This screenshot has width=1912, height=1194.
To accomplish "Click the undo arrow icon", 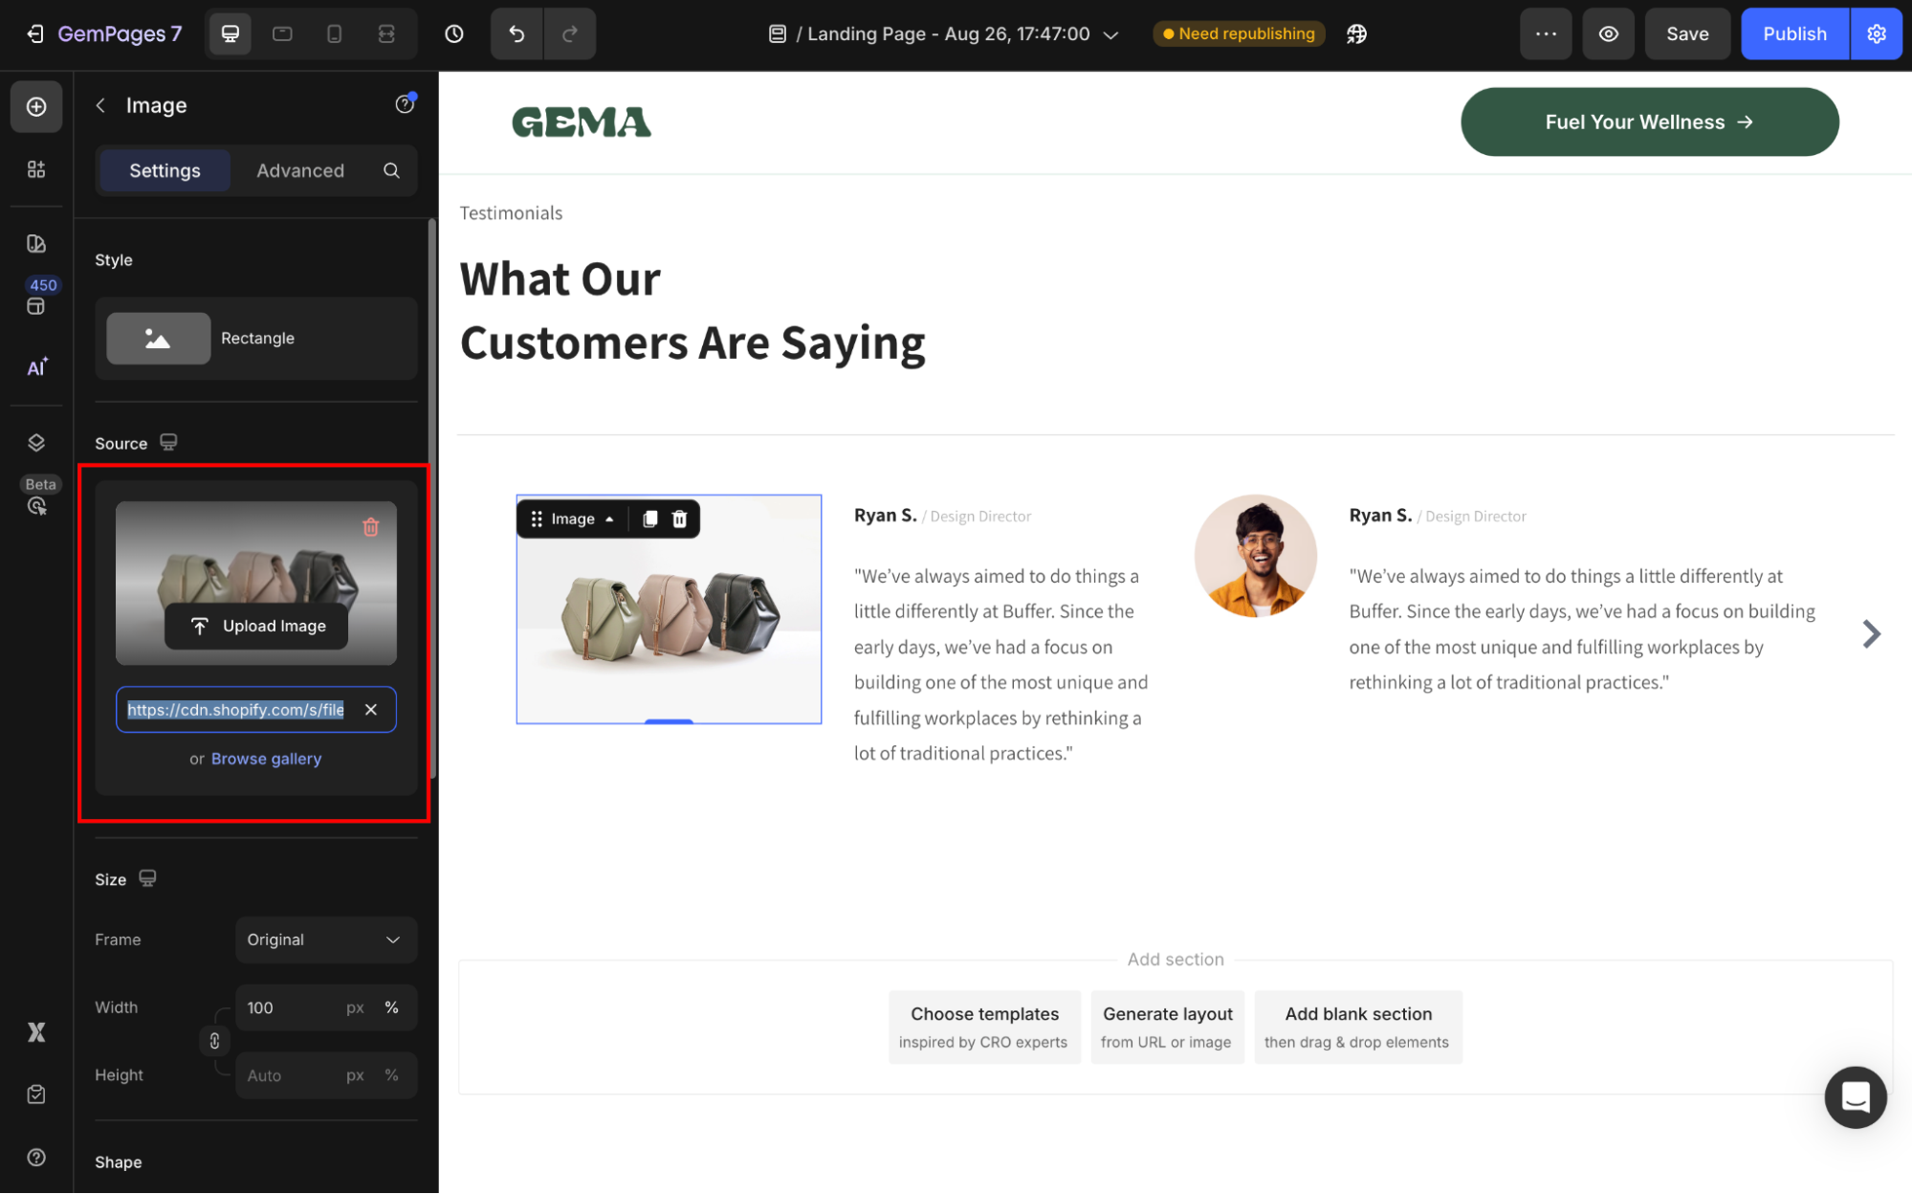I will [516, 34].
